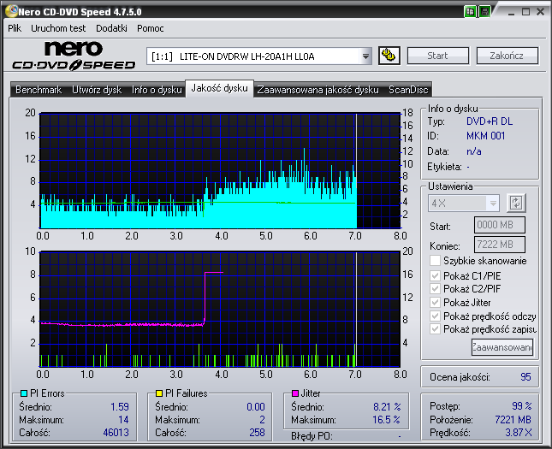Open the LITE-ON DVDRW drive dropdown
The width and height of the screenshot is (552, 449).
365,56
